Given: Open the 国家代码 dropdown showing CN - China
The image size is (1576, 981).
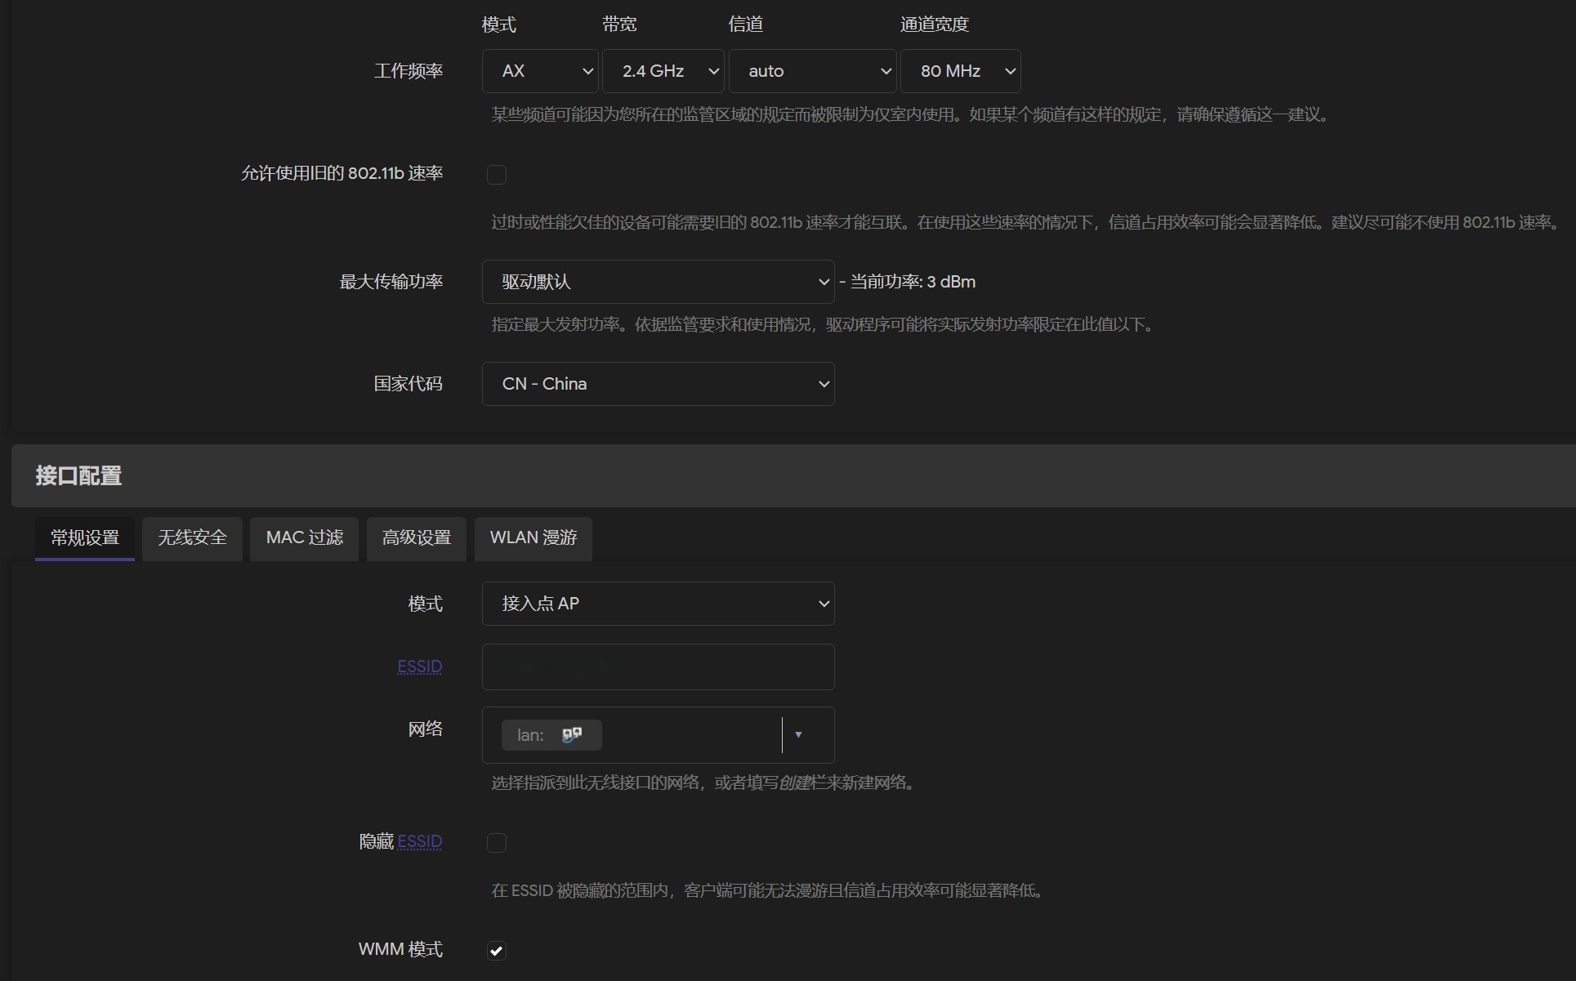Looking at the screenshot, I should [659, 383].
